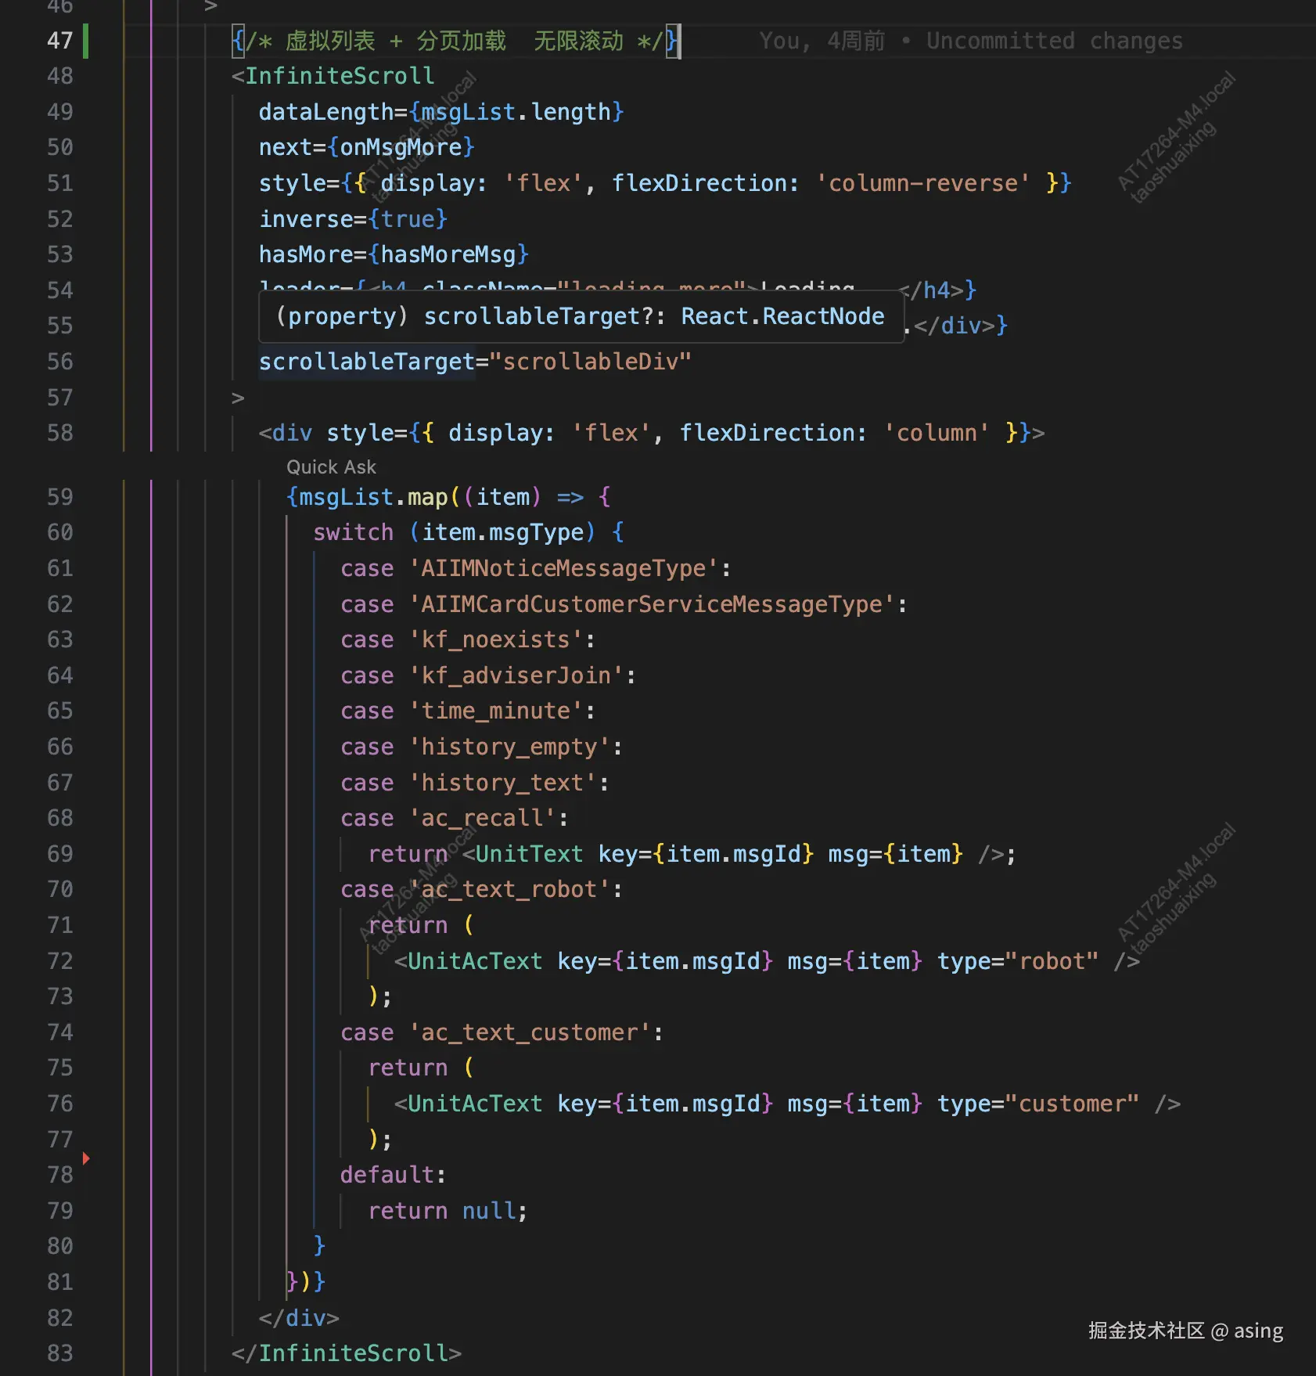Click the 'kf_noexists' case string
The image size is (1316, 1376).
tap(496, 639)
